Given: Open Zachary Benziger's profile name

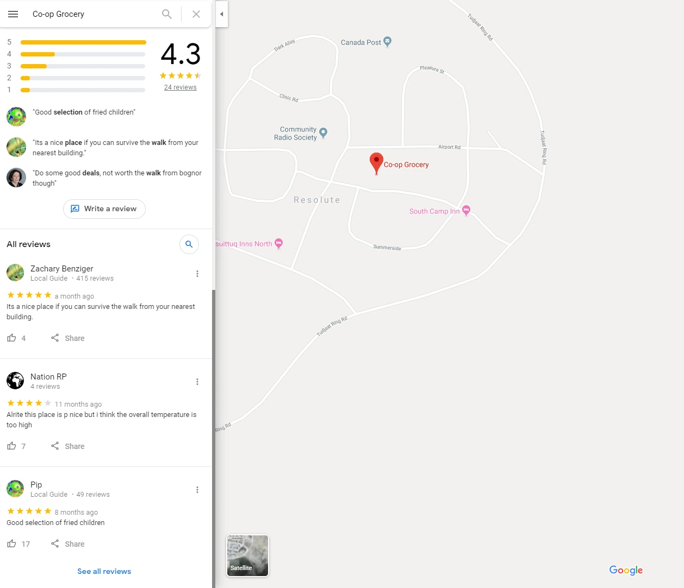Looking at the screenshot, I should [62, 269].
